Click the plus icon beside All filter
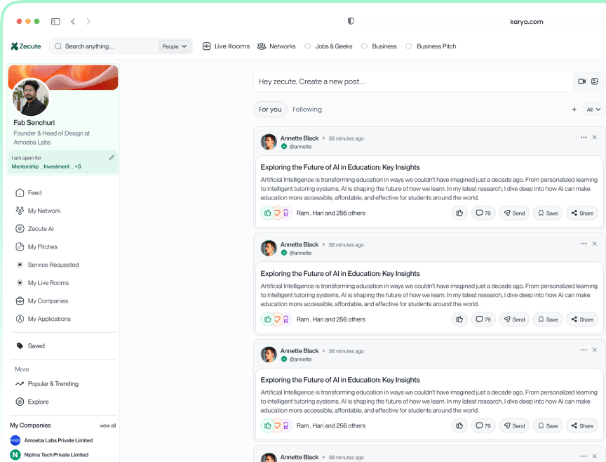The image size is (606, 462). click(x=574, y=110)
